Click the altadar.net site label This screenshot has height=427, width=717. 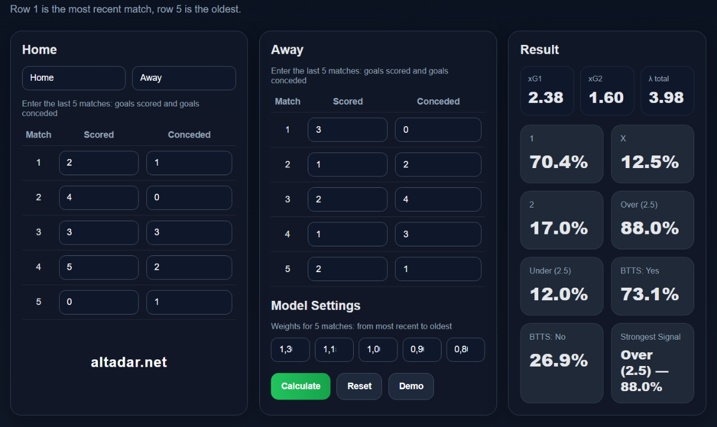129,362
